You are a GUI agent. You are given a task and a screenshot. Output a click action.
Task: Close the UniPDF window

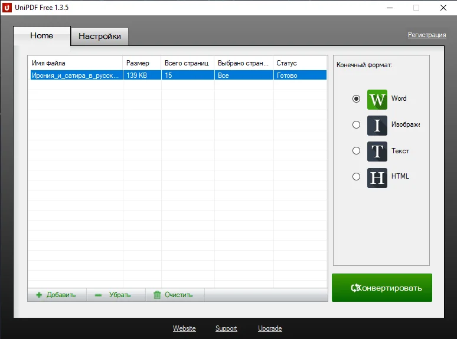[443, 8]
